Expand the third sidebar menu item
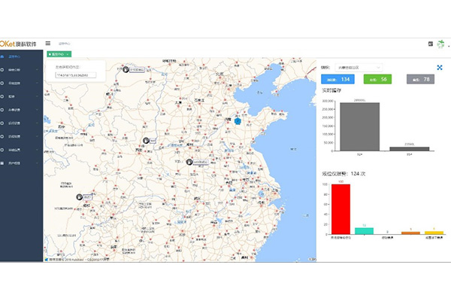 [x=21, y=83]
